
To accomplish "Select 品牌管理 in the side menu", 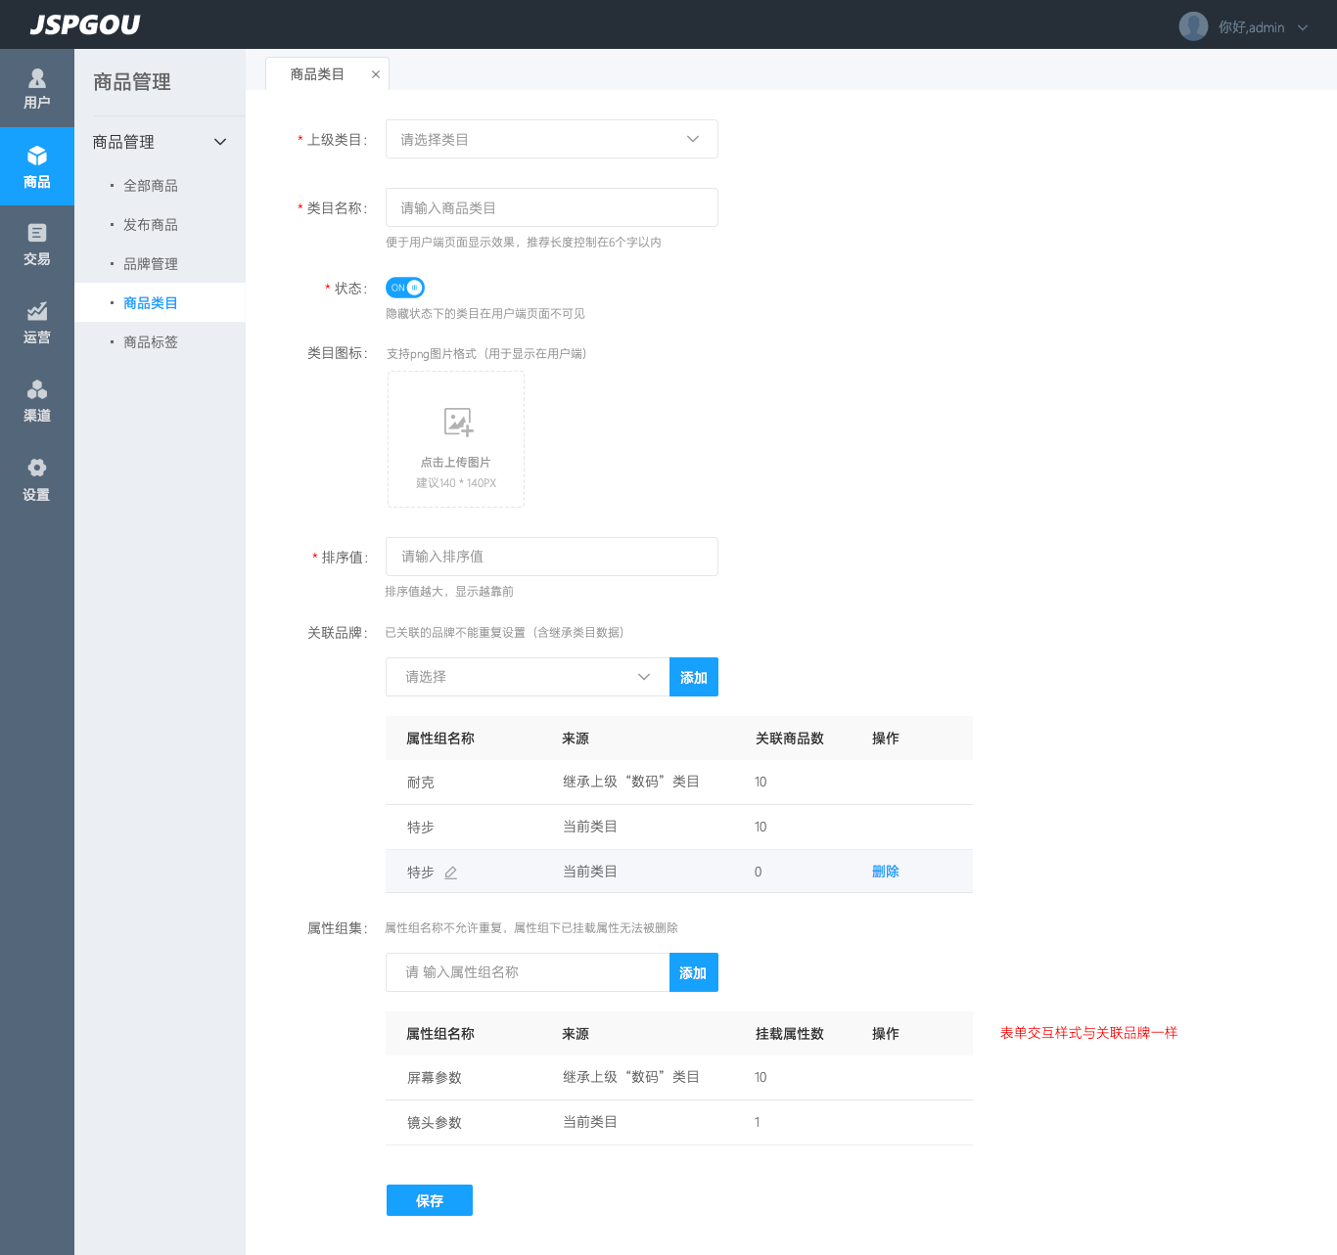I will [x=151, y=264].
